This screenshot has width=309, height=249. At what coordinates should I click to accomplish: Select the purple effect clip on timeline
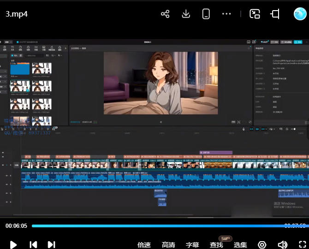216,153
